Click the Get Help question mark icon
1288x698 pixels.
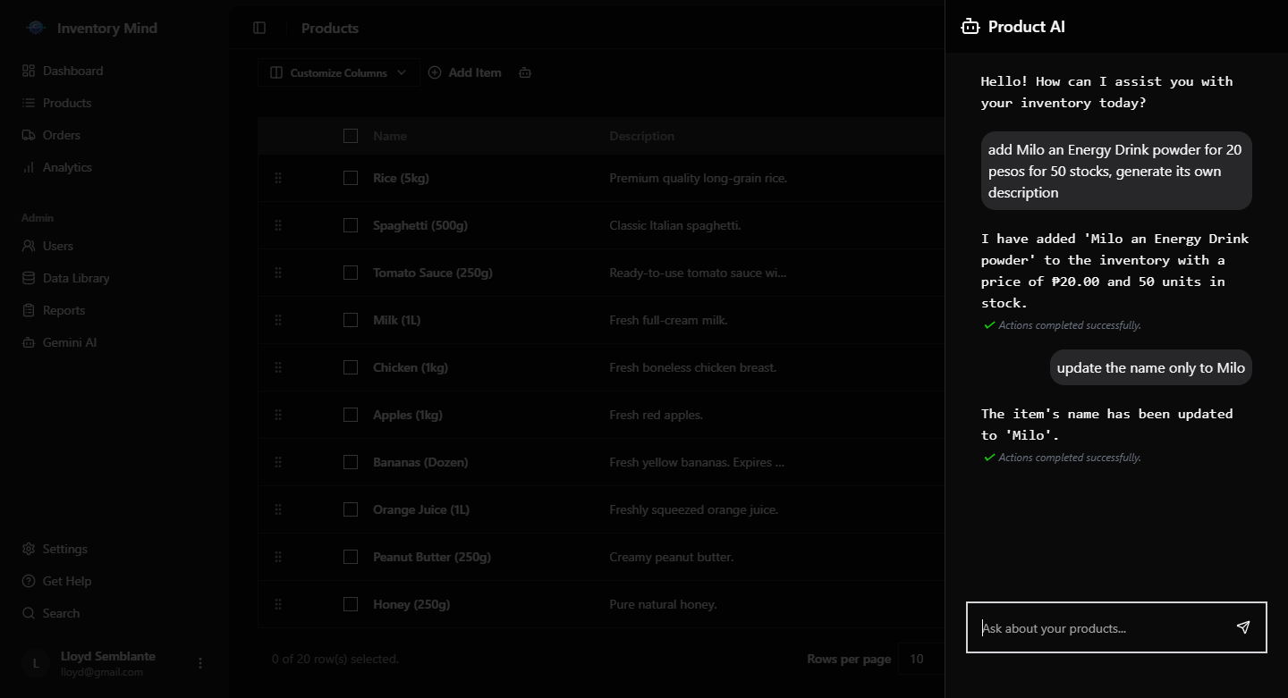coord(29,581)
